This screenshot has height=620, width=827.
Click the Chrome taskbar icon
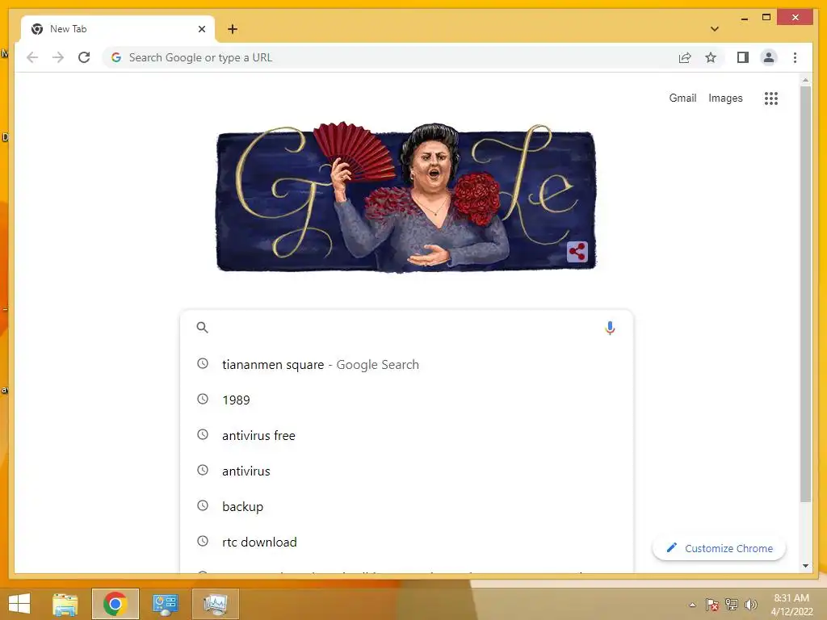click(x=115, y=604)
